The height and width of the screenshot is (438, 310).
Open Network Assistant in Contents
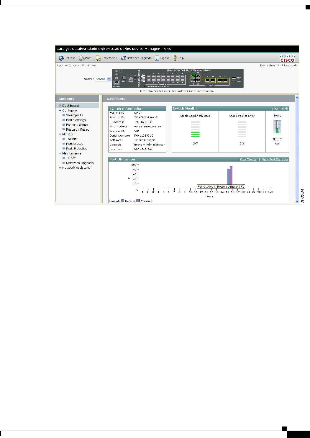pos(76,168)
